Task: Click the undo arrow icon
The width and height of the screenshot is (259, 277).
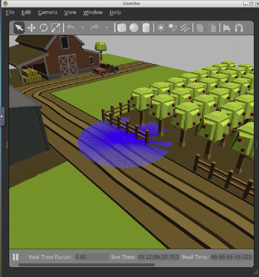Action: coord(71,28)
